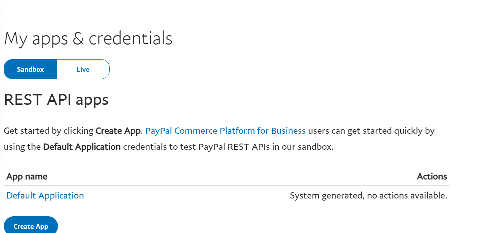Select the App name column header
This screenshot has width=479, height=233.
pyautogui.click(x=27, y=177)
